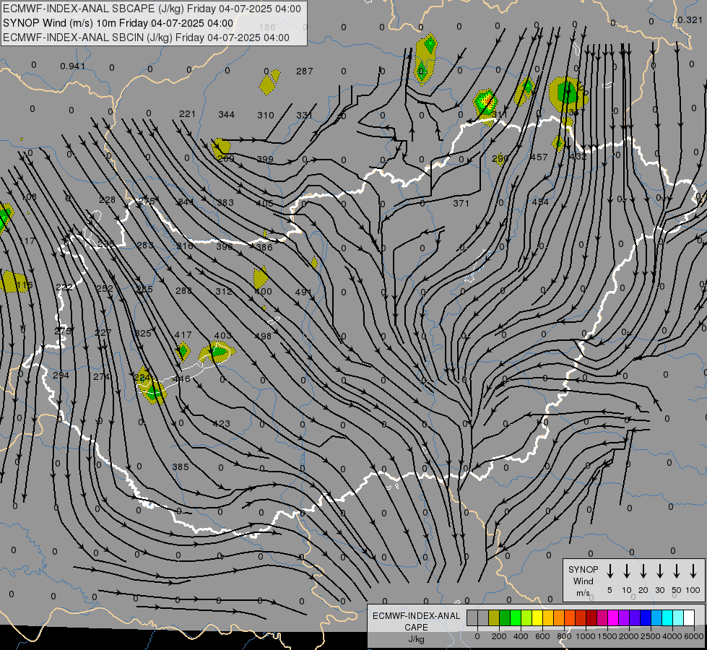Screen dimensions: 707x650
Task: Click the 287 grid value on map
Action: point(305,71)
